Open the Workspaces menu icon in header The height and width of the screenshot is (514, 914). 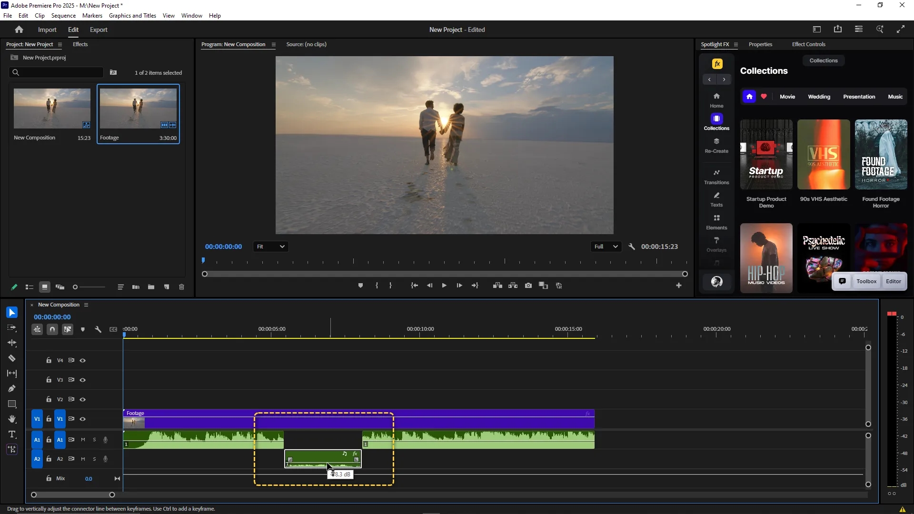(859, 30)
